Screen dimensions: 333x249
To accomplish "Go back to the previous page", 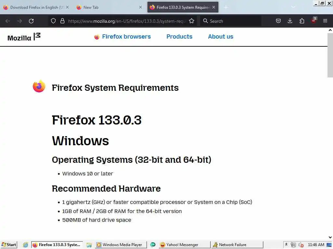I will (x=8, y=21).
